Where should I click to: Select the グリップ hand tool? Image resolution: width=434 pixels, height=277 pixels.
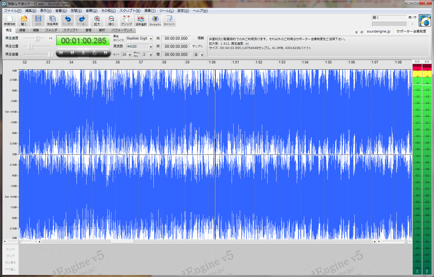click(x=126, y=20)
